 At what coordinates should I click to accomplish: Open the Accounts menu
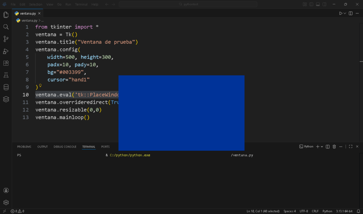coord(6,190)
